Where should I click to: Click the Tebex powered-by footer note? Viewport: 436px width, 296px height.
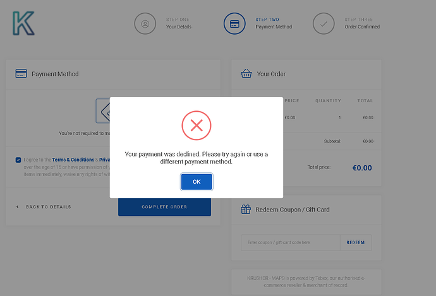(x=306, y=281)
